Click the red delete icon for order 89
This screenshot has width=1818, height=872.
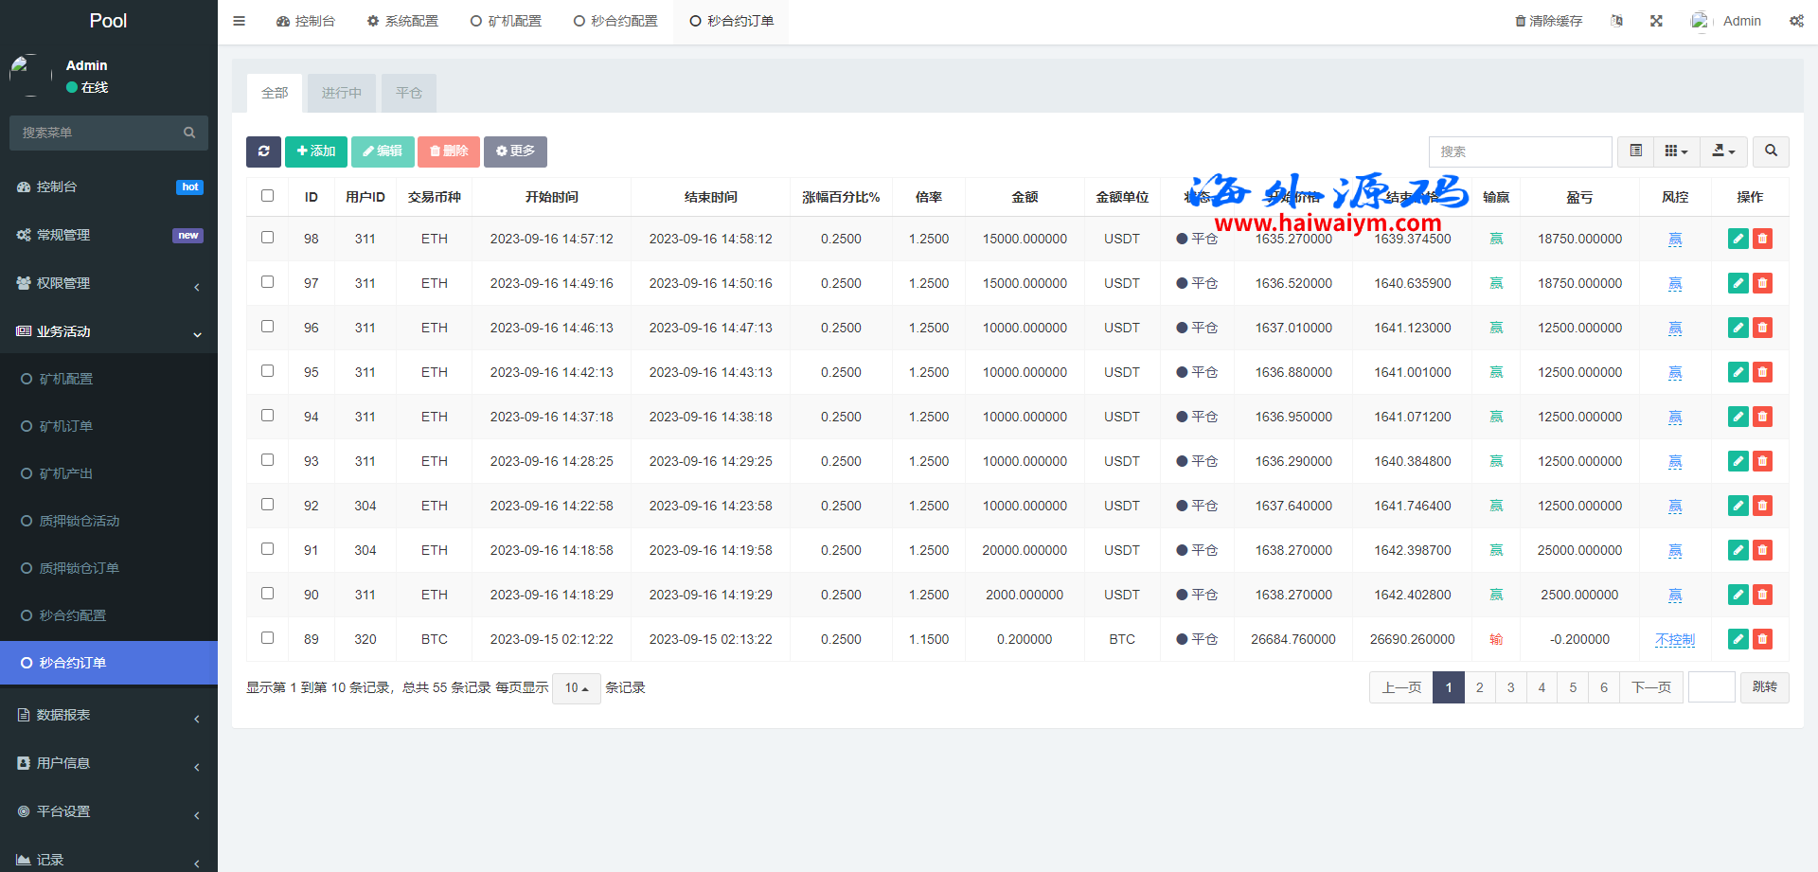point(1762,639)
